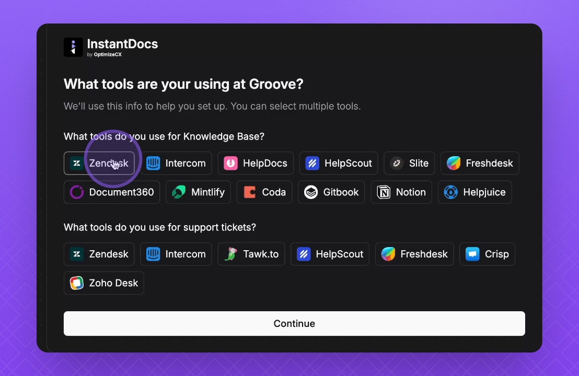Viewport: 579px width, 376px height.
Task: Select Intercom for support tickets
Action: click(176, 254)
